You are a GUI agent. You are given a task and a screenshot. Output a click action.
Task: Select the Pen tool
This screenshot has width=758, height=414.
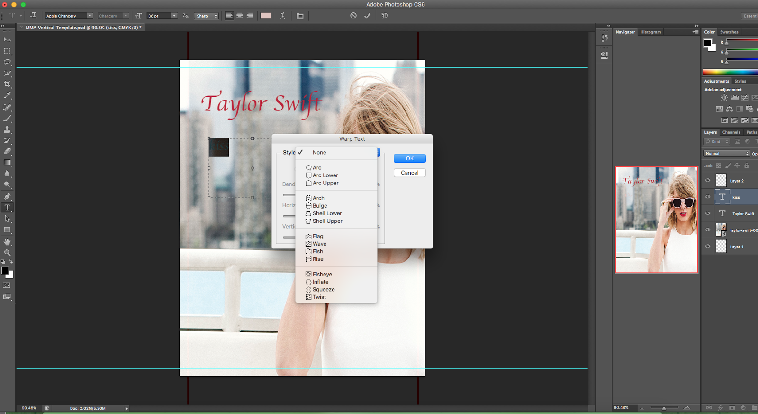7,196
